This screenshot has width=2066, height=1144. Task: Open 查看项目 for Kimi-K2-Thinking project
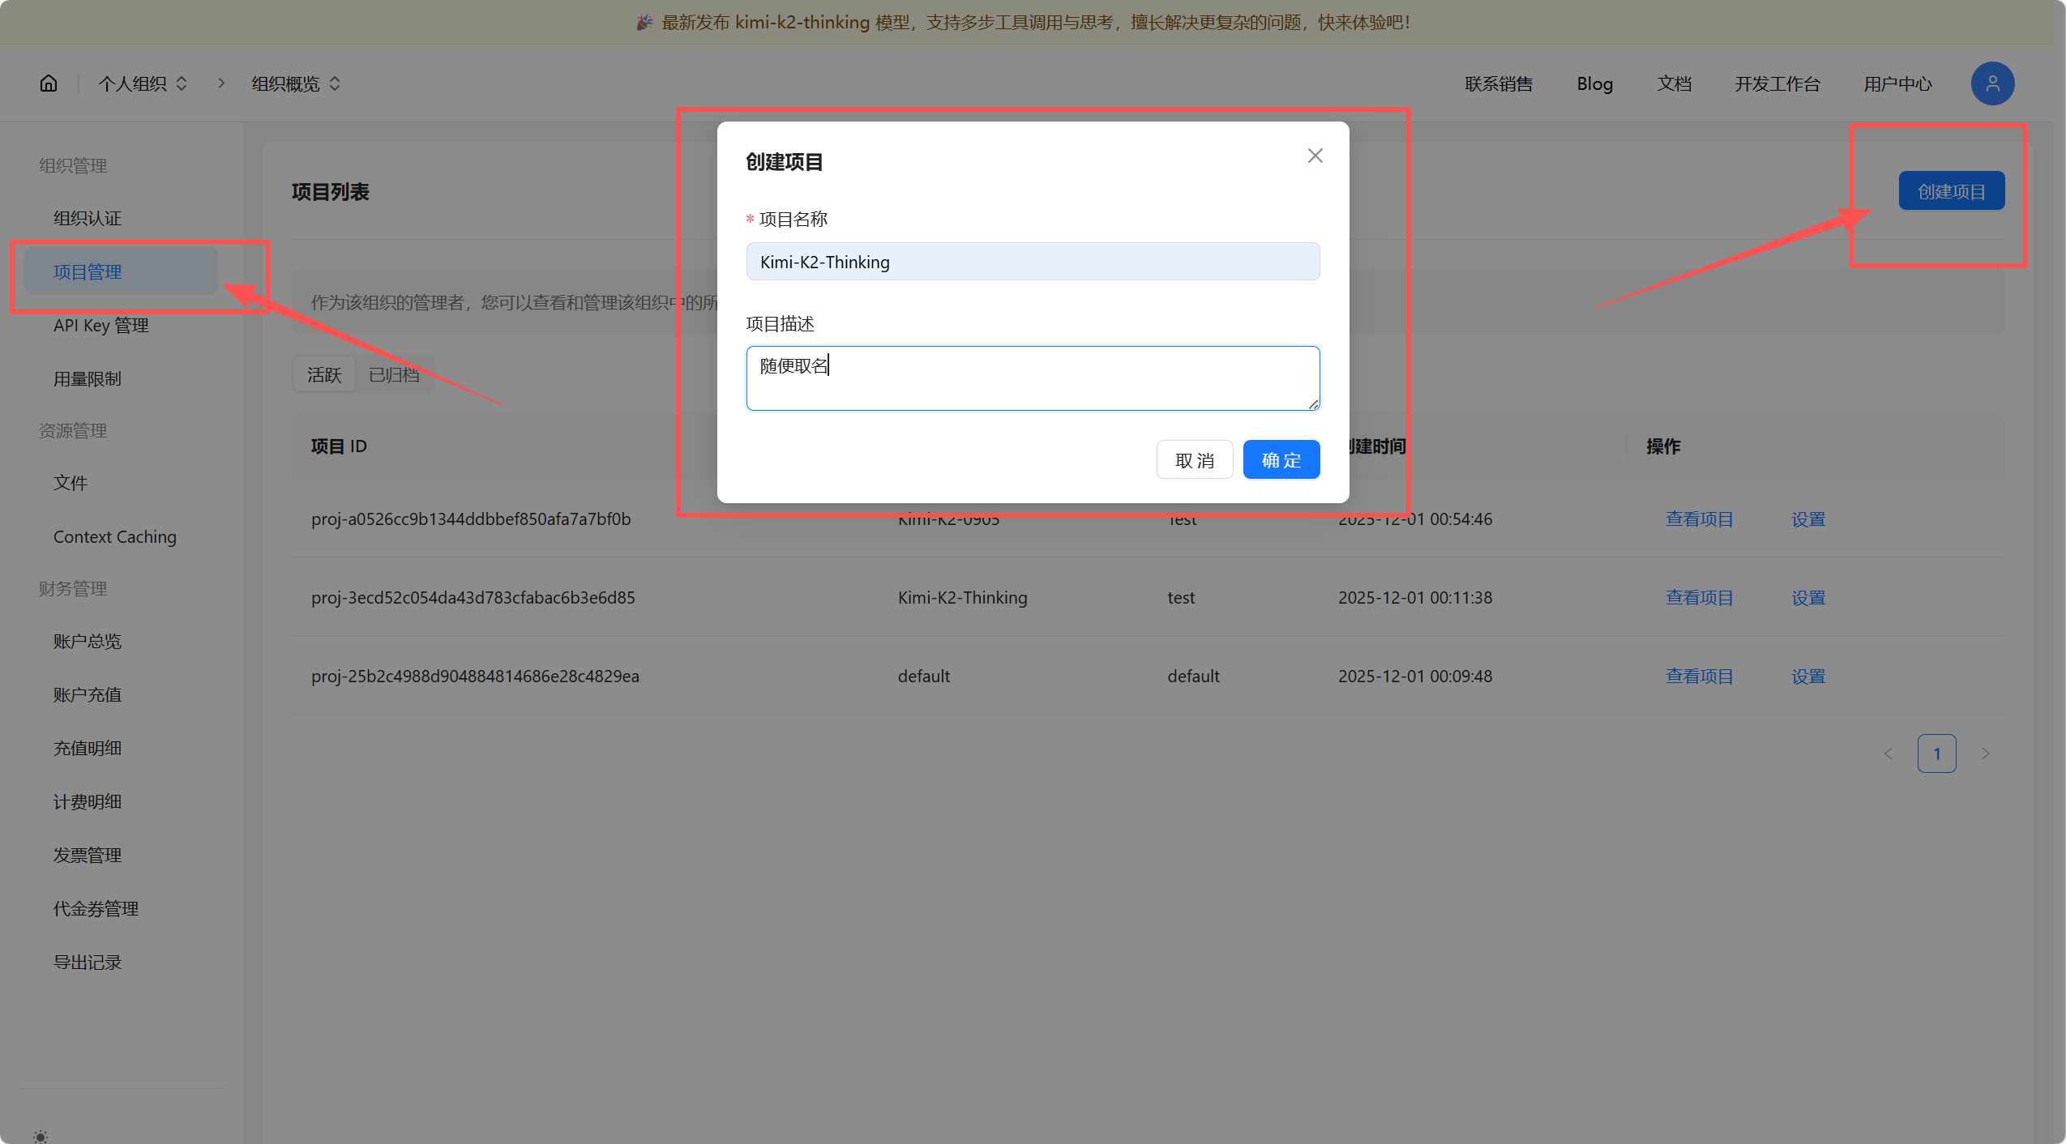[1699, 597]
